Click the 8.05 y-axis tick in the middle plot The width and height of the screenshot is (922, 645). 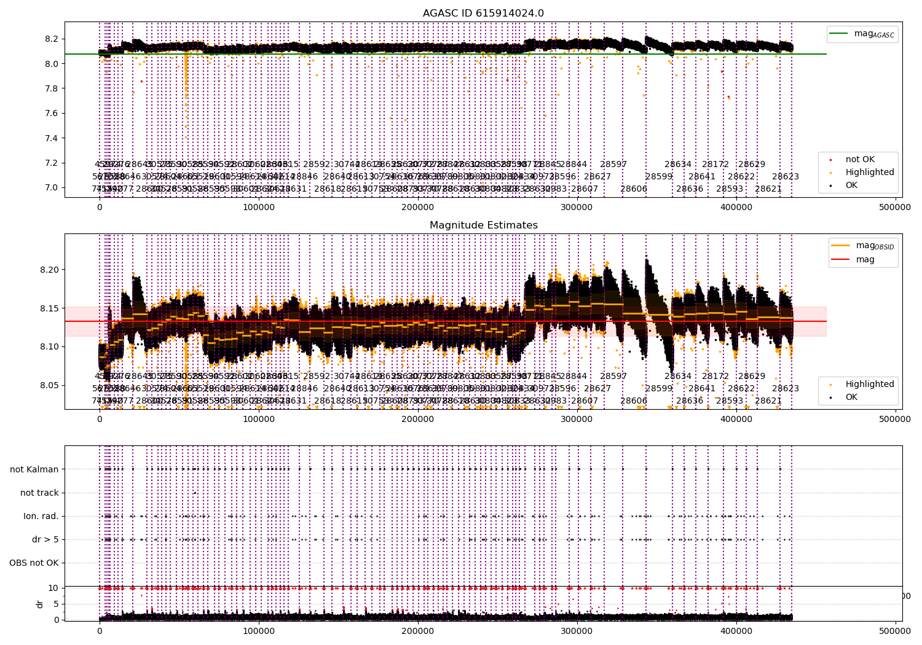[x=49, y=386]
